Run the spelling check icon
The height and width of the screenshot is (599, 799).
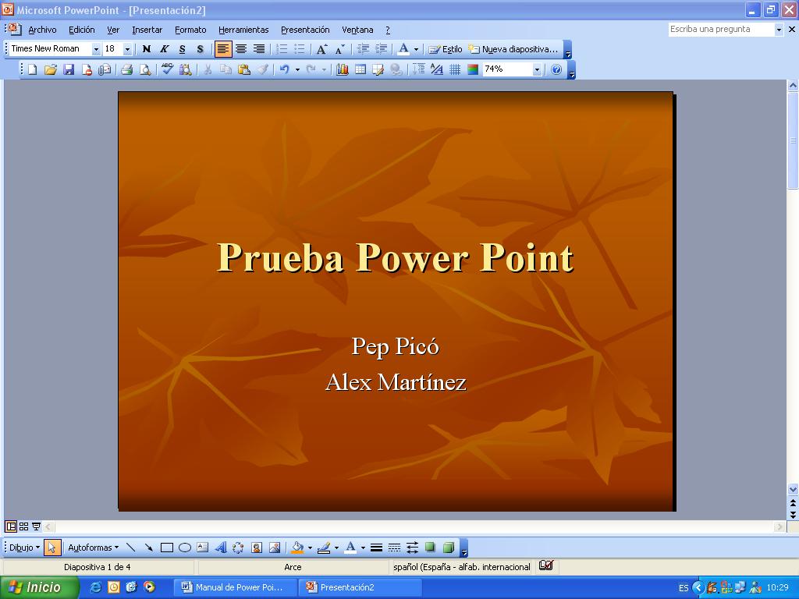point(167,69)
